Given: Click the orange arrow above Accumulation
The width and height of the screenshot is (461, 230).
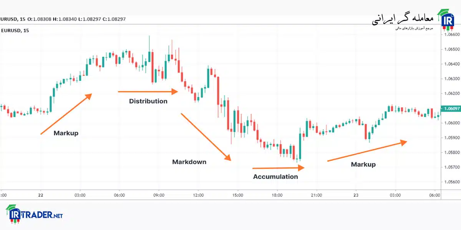Looking at the screenshot, I should click(279, 168).
